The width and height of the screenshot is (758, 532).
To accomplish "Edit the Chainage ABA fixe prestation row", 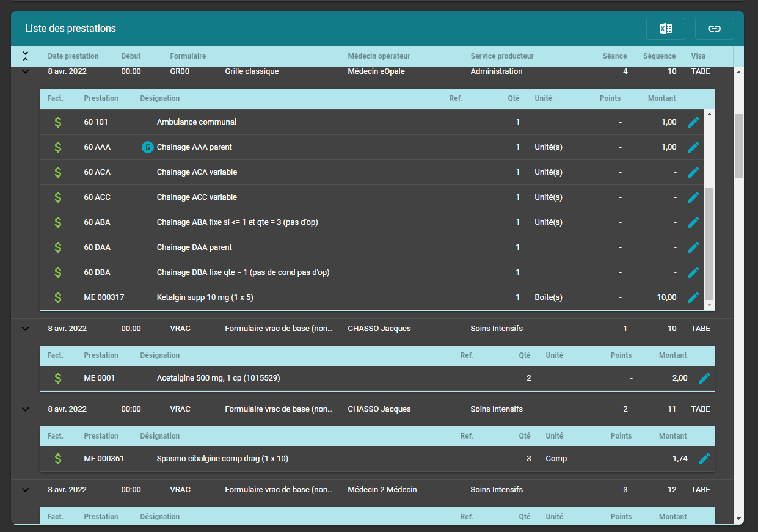I will tap(693, 222).
